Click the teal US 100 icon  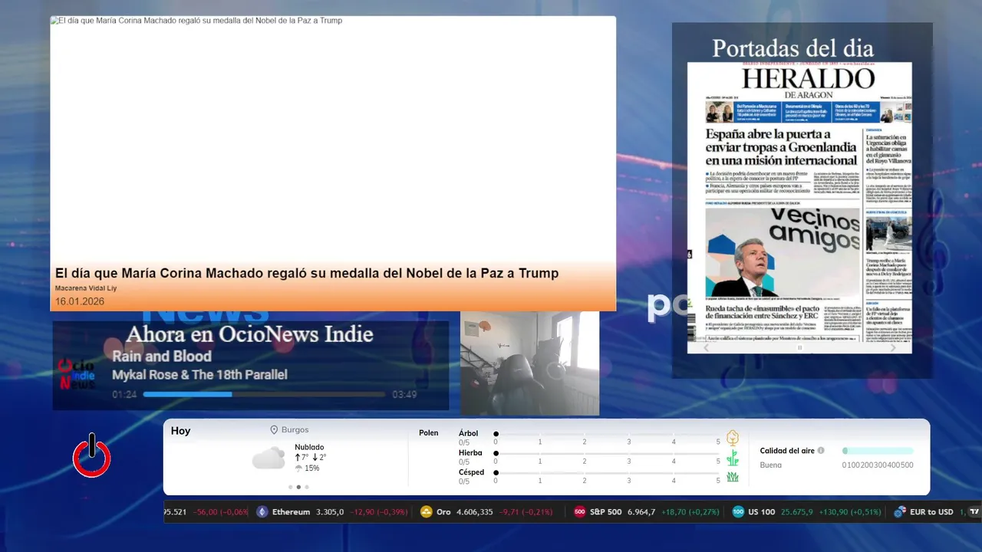point(738,512)
